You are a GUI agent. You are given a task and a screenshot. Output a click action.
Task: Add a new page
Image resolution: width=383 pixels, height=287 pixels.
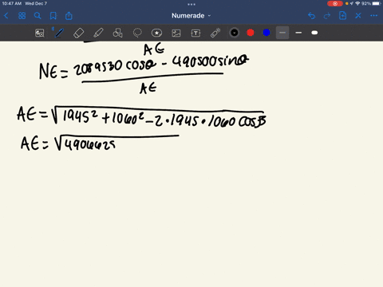[x=342, y=16]
